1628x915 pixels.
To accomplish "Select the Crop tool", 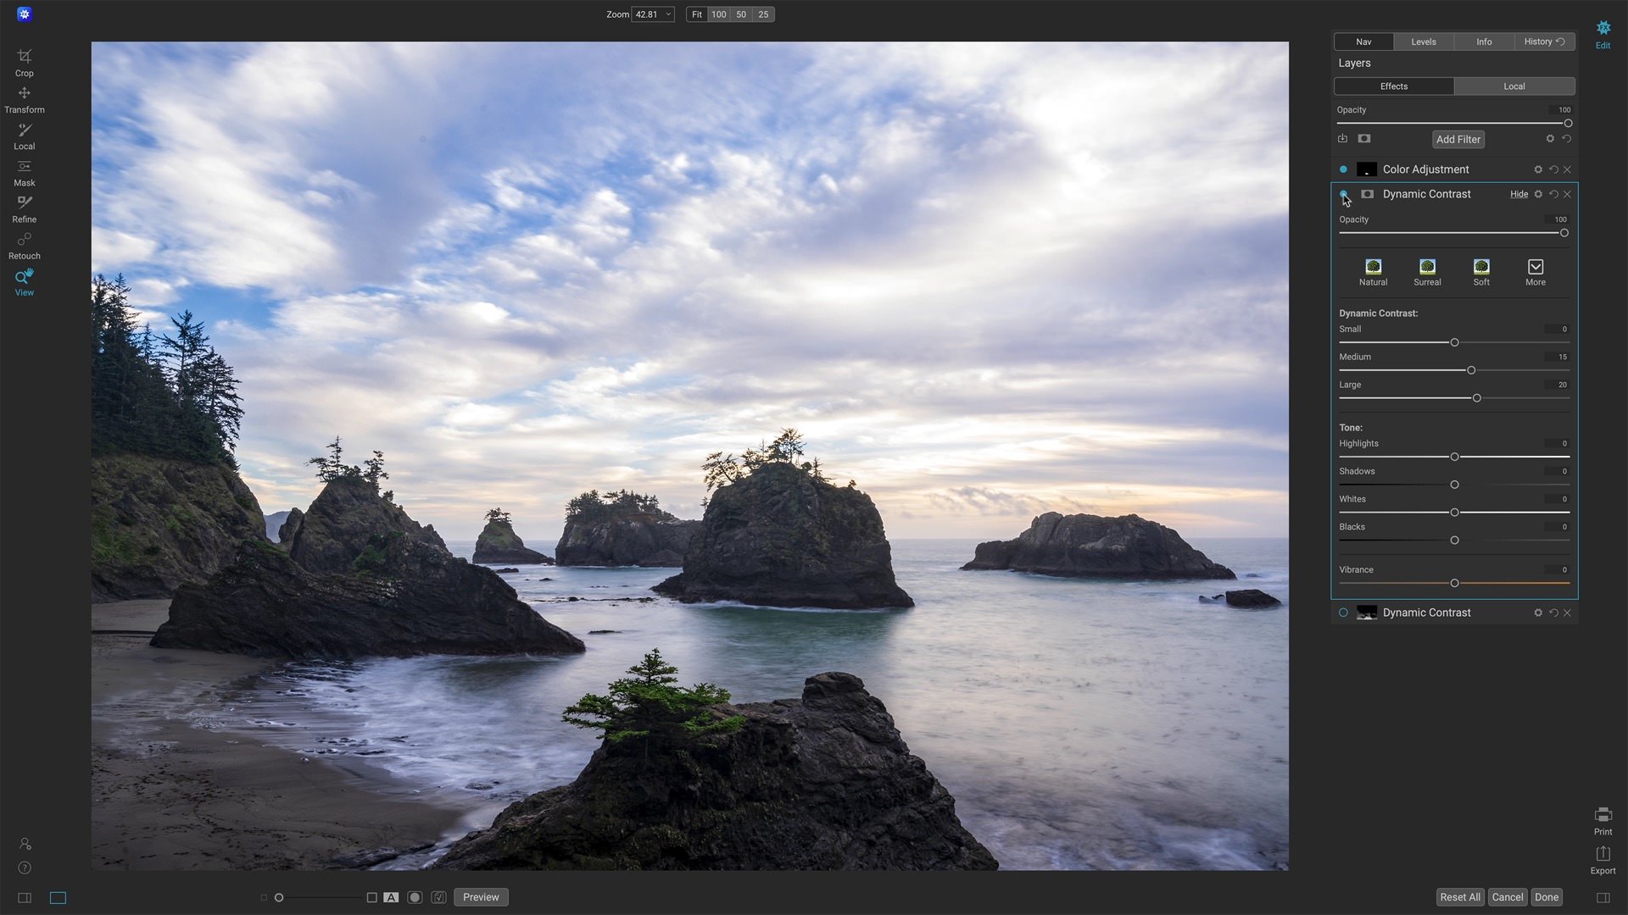I will pyautogui.click(x=24, y=63).
